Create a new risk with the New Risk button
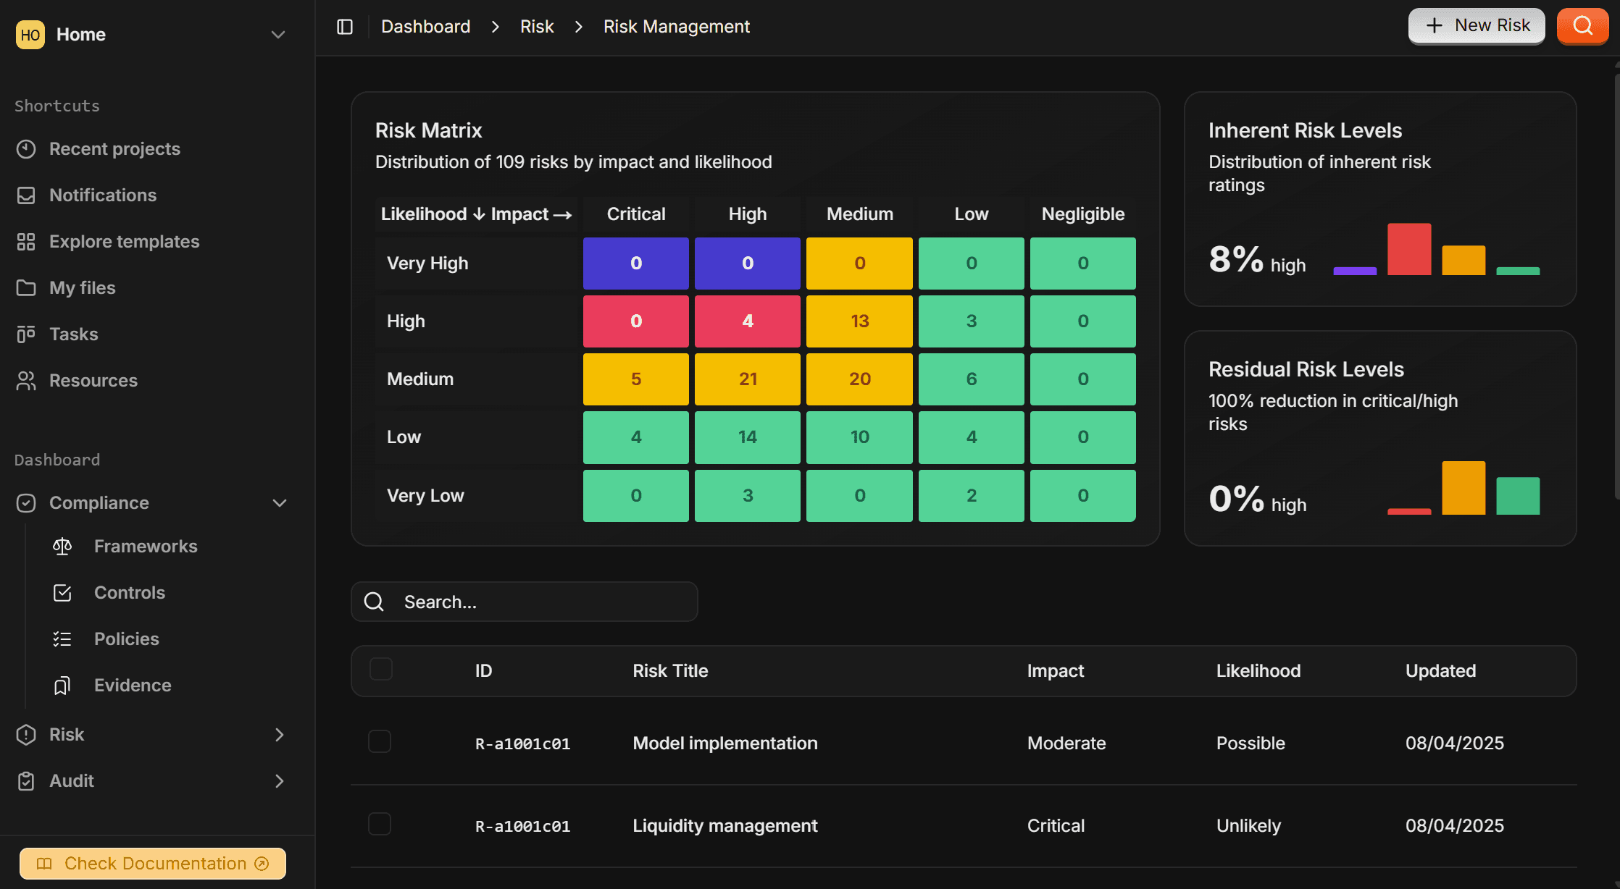Screen dimensions: 1620x889 [1477, 25]
